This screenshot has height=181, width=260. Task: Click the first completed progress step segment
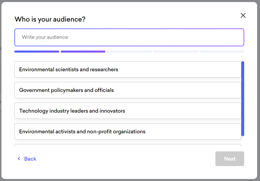(37, 51)
